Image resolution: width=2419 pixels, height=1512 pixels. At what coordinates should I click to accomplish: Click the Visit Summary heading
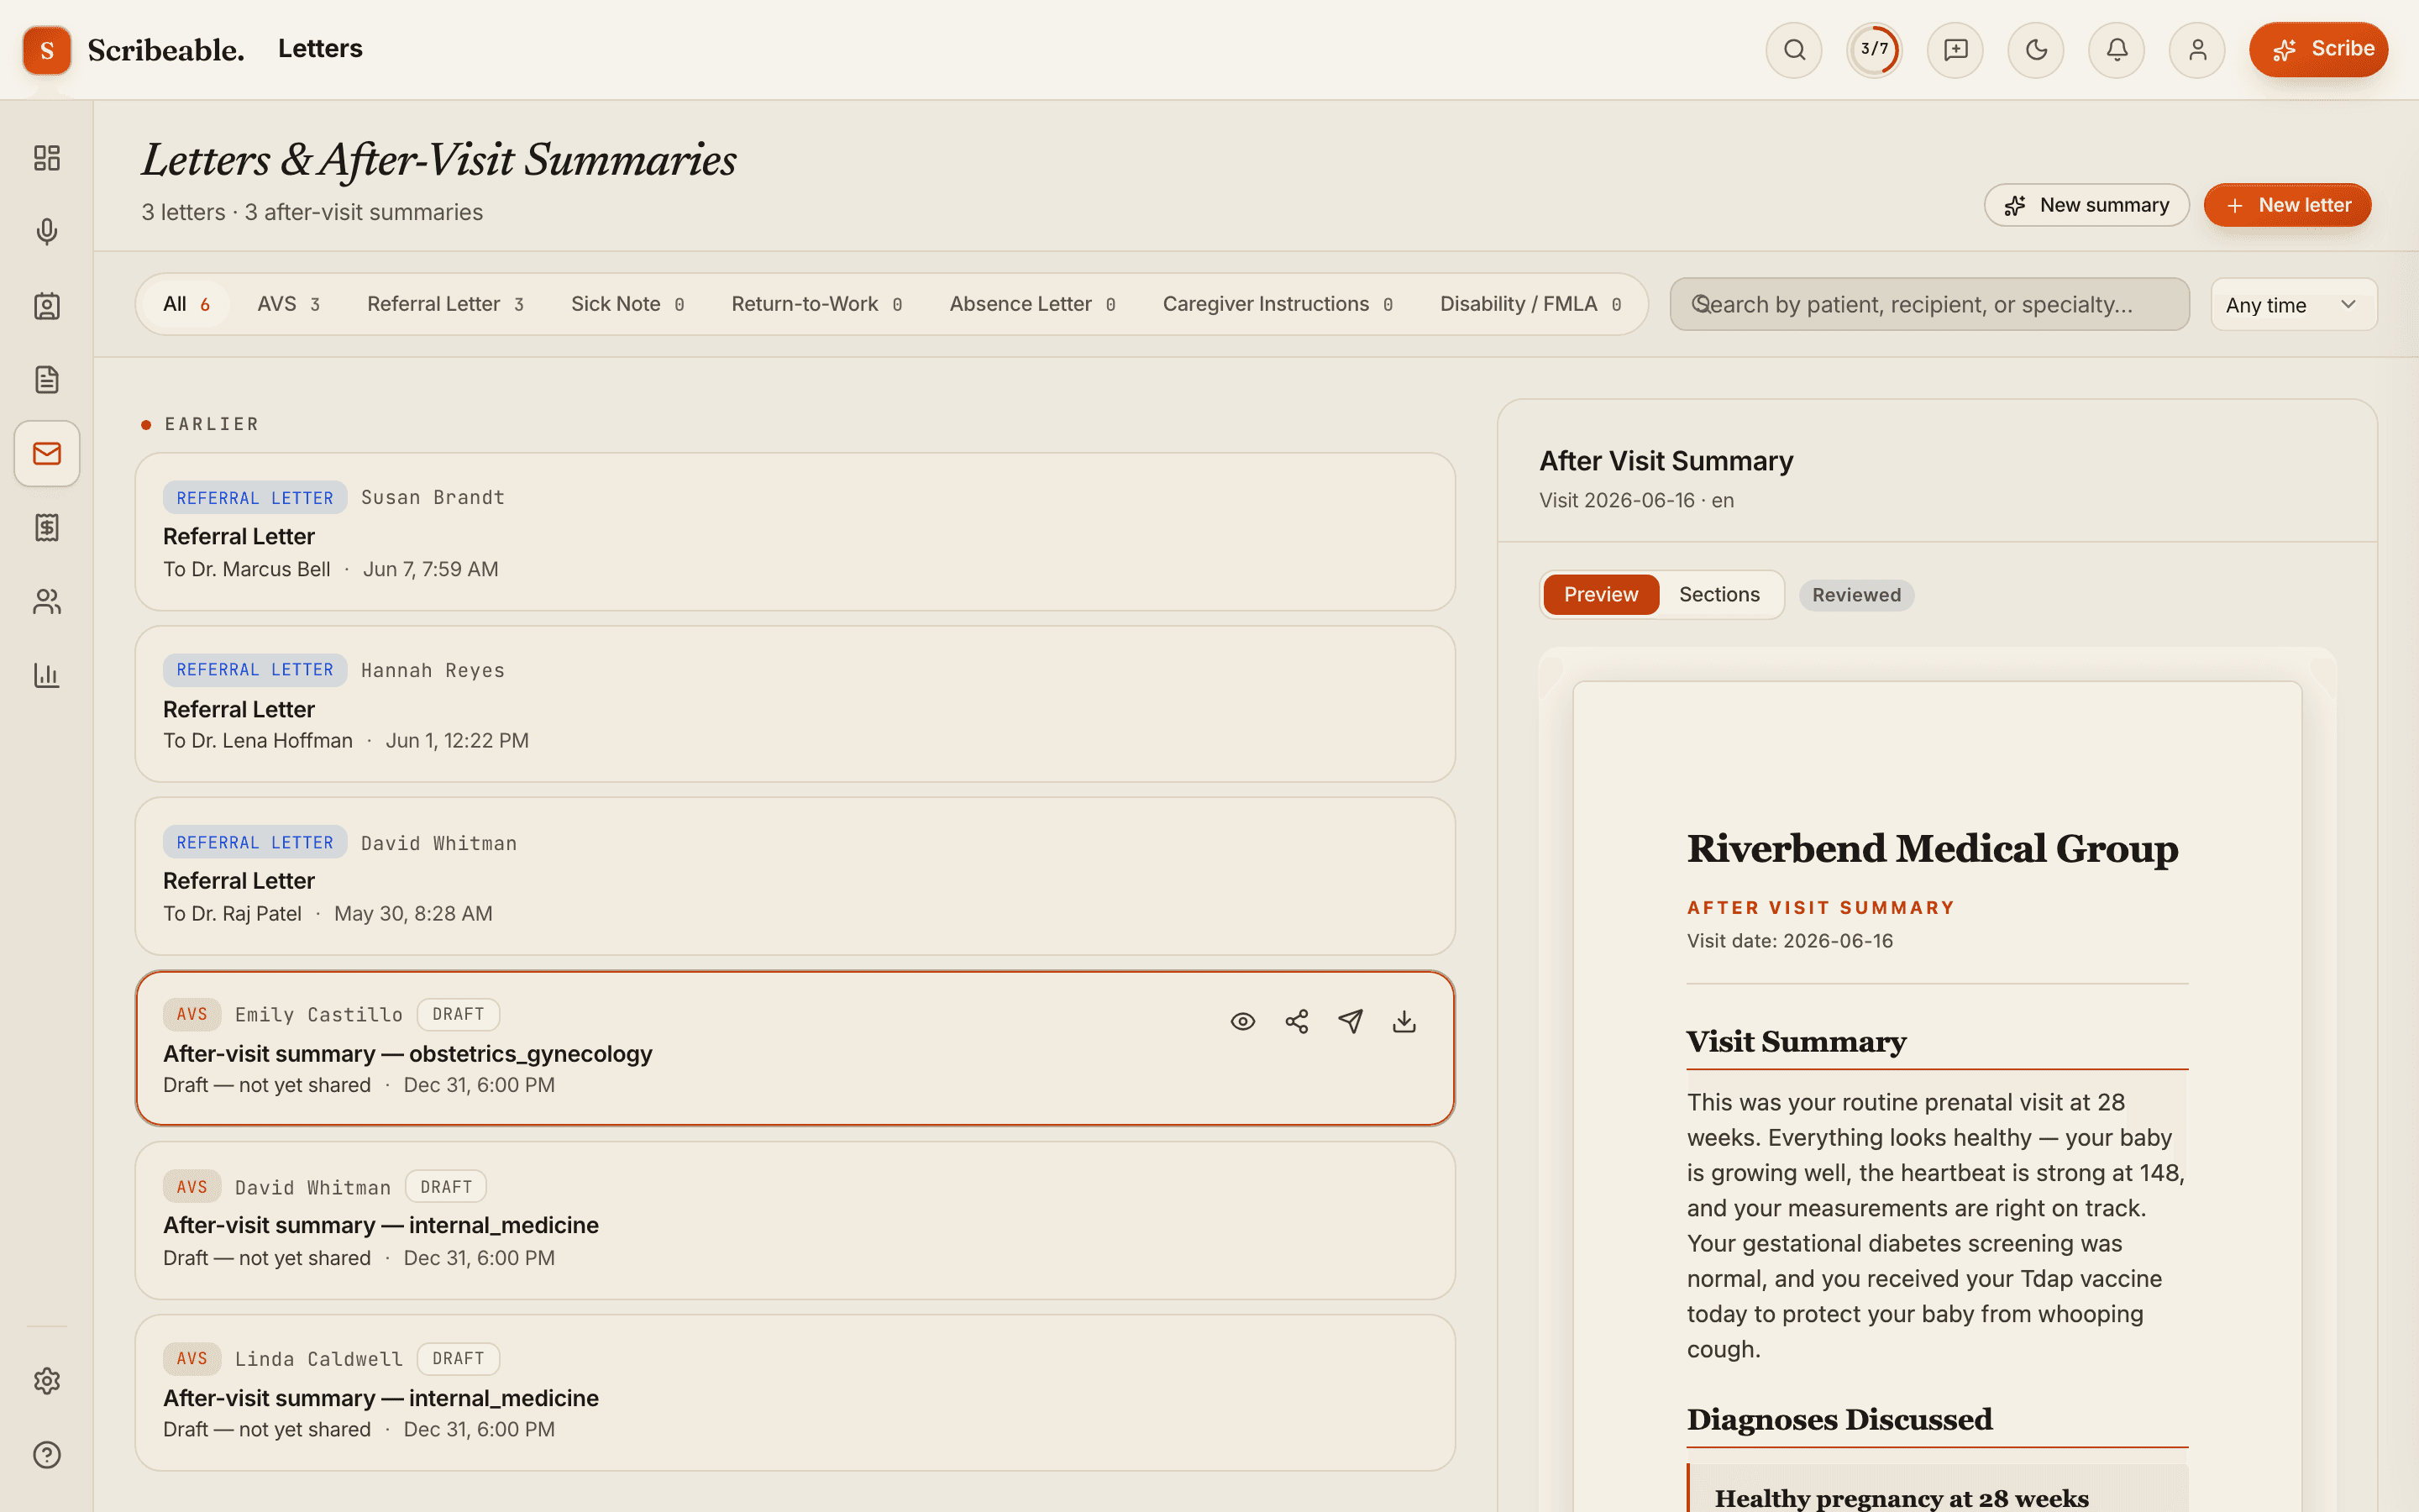coord(1797,1042)
